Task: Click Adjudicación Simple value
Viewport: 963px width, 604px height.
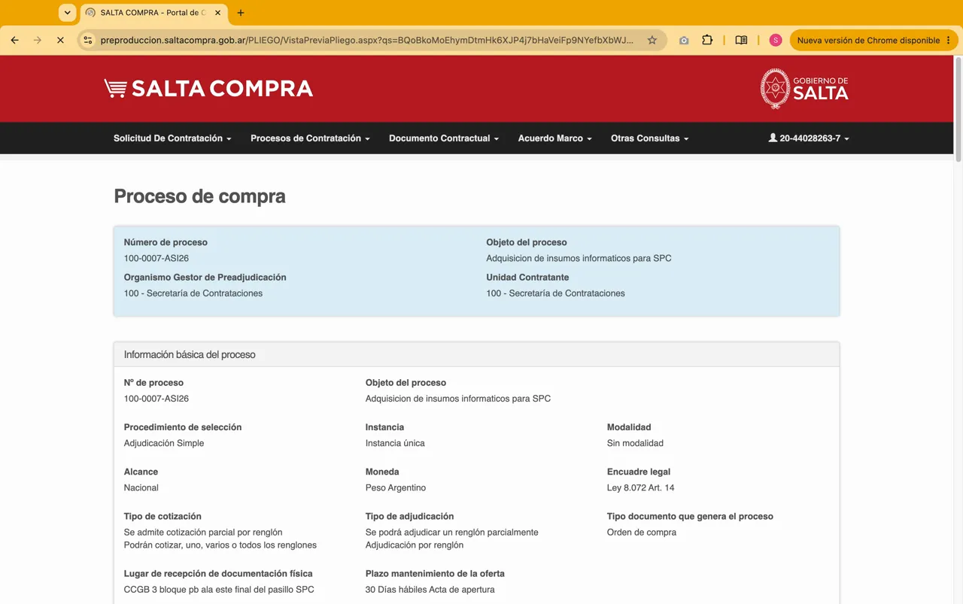Action: 164,443
